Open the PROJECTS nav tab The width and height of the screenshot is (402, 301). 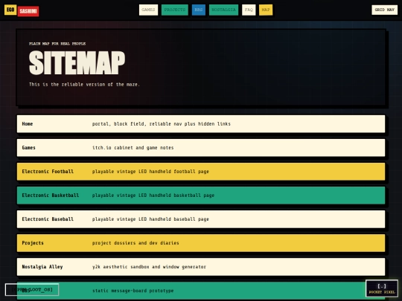pos(175,10)
